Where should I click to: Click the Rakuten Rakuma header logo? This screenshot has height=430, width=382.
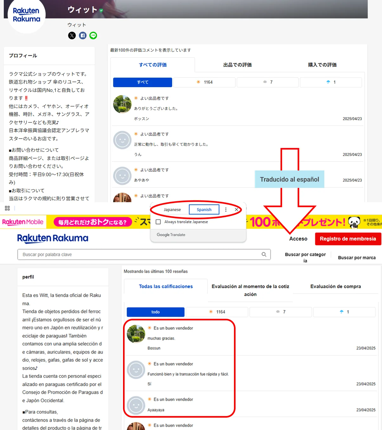click(x=53, y=238)
